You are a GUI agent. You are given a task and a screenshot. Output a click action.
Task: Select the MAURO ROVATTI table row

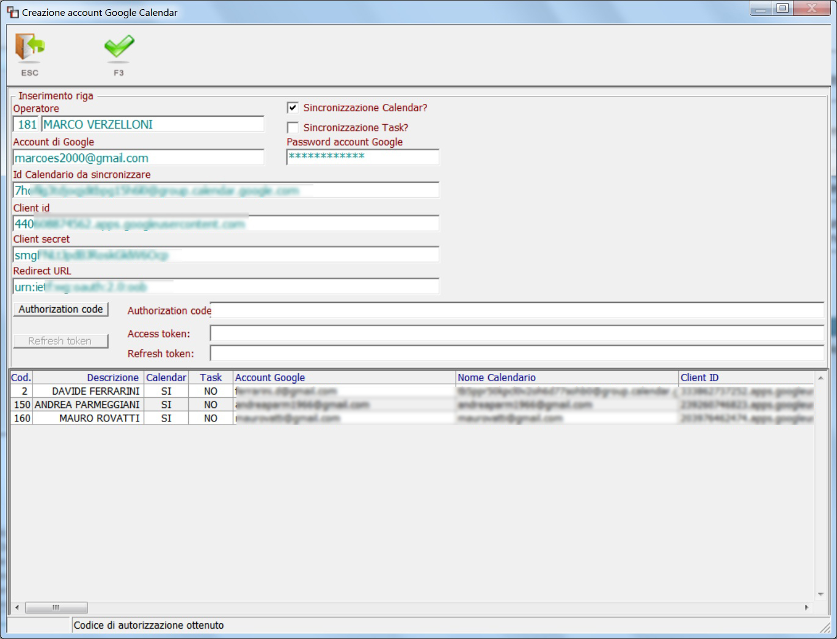[412, 418]
